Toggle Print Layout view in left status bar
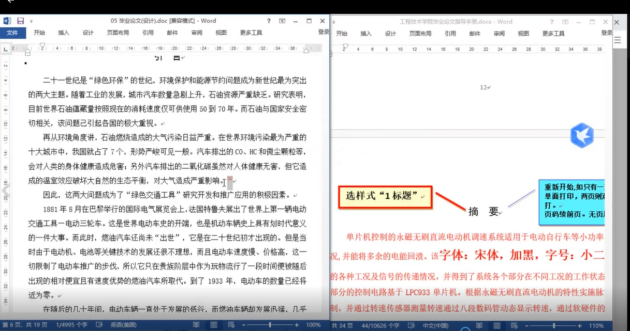 [213, 325]
